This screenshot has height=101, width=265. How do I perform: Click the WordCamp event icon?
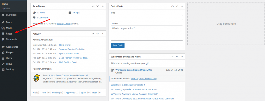[x=112, y=70]
